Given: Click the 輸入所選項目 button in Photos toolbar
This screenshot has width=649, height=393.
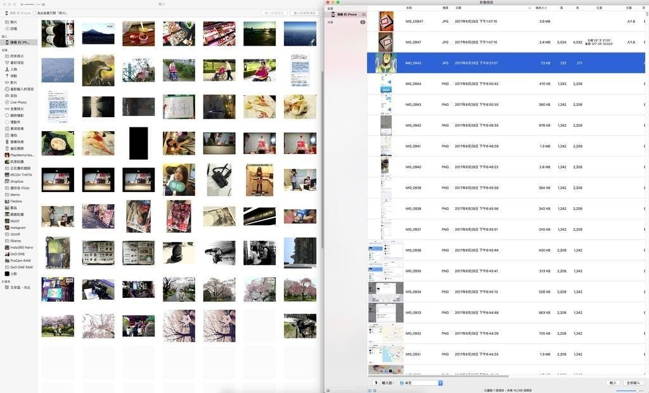Looking at the screenshot, I should [x=274, y=13].
